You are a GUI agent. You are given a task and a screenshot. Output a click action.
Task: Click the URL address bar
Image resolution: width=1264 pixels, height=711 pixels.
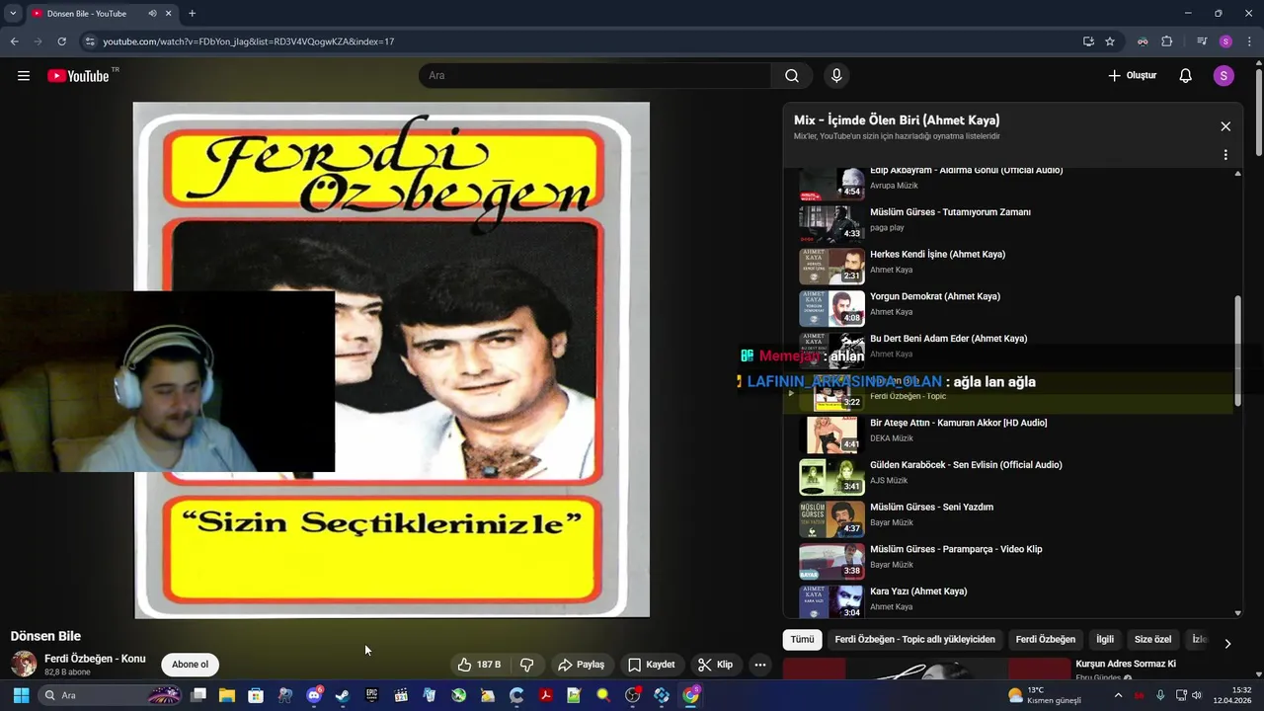point(583,41)
